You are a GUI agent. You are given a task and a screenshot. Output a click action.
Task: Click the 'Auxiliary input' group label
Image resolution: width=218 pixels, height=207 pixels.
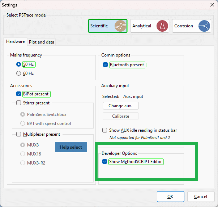click(x=115, y=86)
